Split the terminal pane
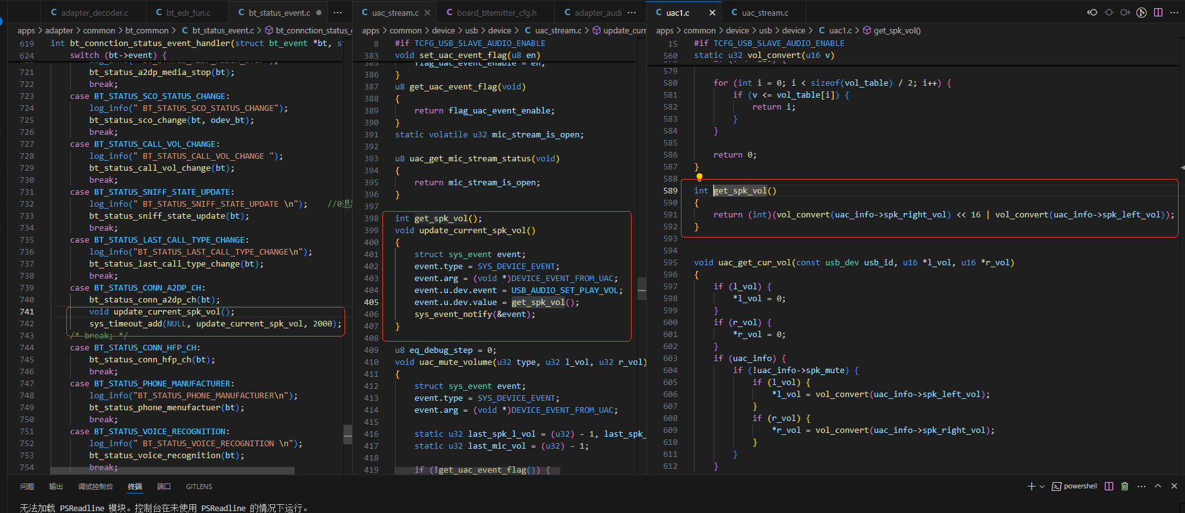1185x513 pixels. (x=1109, y=487)
